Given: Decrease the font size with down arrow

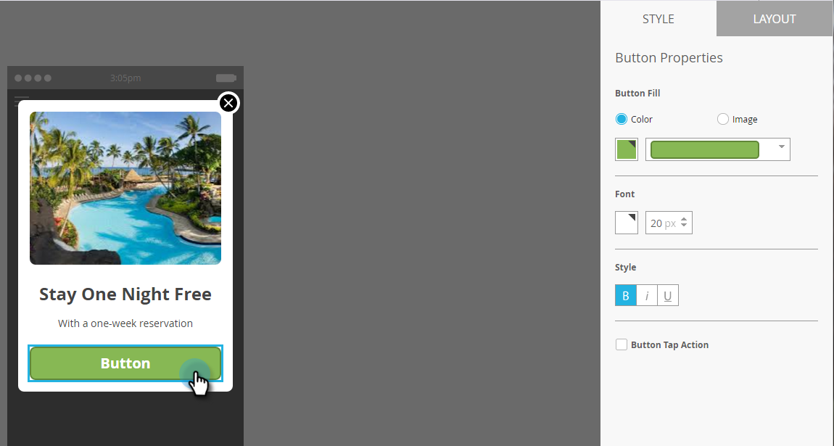Looking at the screenshot, I should pos(684,226).
